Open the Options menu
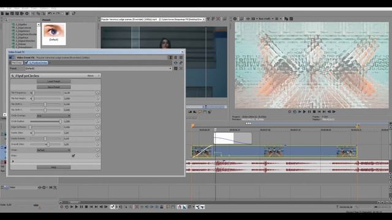The width and height of the screenshot is (392, 220). [44, 9]
